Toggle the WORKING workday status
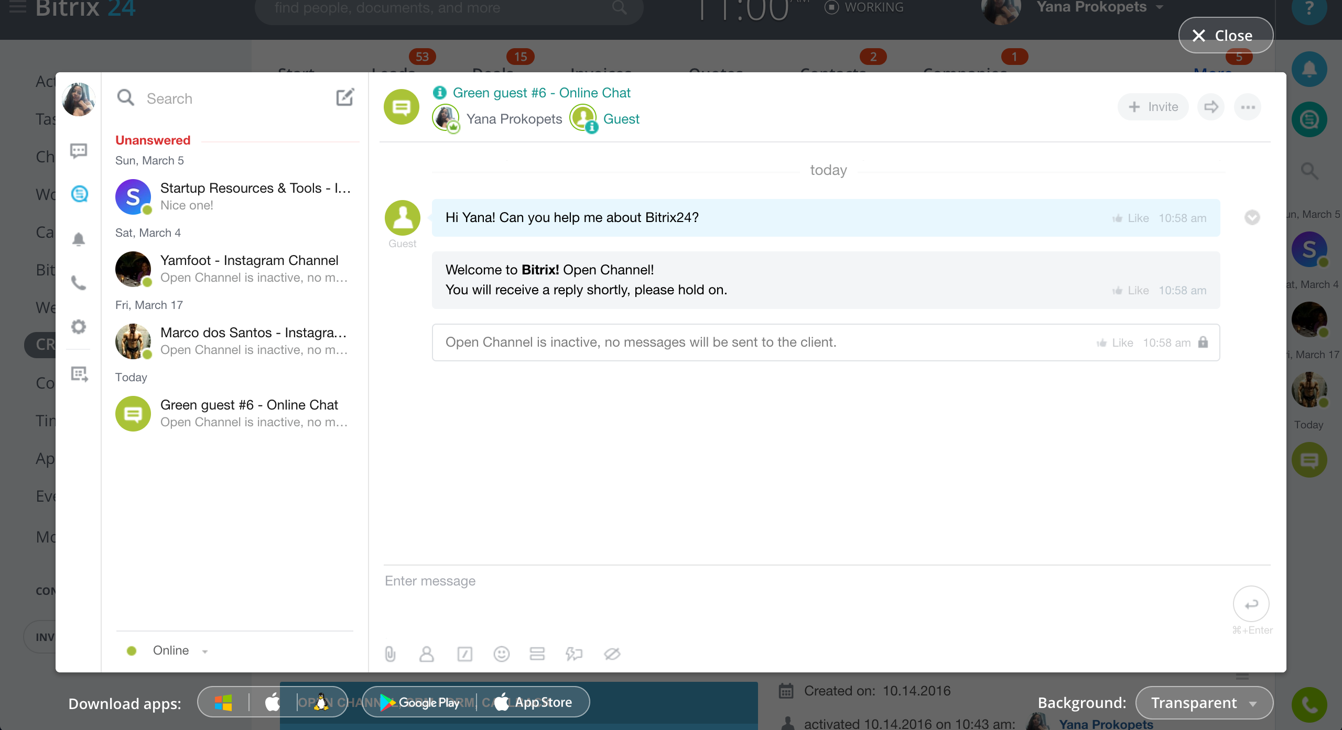The width and height of the screenshot is (1342, 730). 864,7
